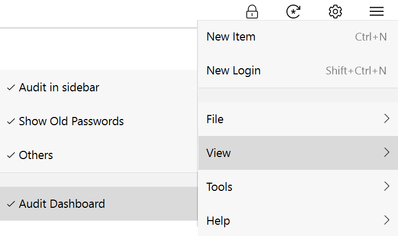The height and width of the screenshot is (236, 398).
Task: Open the password generator icon
Action: point(294,12)
